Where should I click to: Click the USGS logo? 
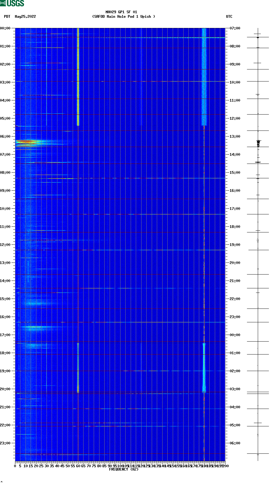12,3
